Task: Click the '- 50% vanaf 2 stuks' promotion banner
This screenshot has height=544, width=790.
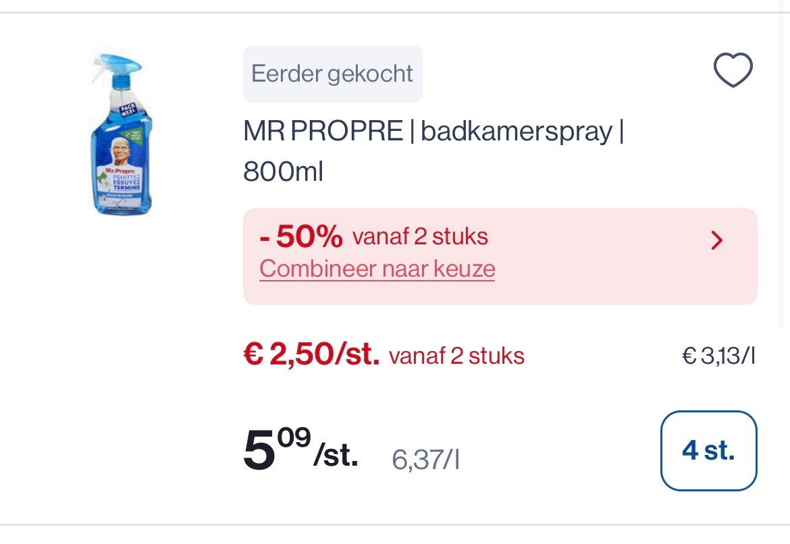Action: coord(374,236)
